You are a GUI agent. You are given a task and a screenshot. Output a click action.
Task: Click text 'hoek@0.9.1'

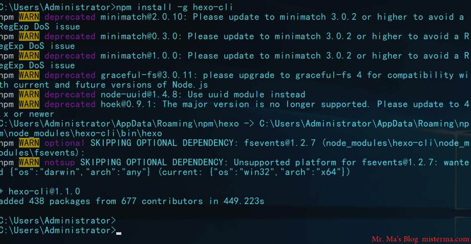[128, 104]
